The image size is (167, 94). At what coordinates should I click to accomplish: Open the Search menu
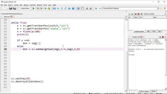click(10, 5)
